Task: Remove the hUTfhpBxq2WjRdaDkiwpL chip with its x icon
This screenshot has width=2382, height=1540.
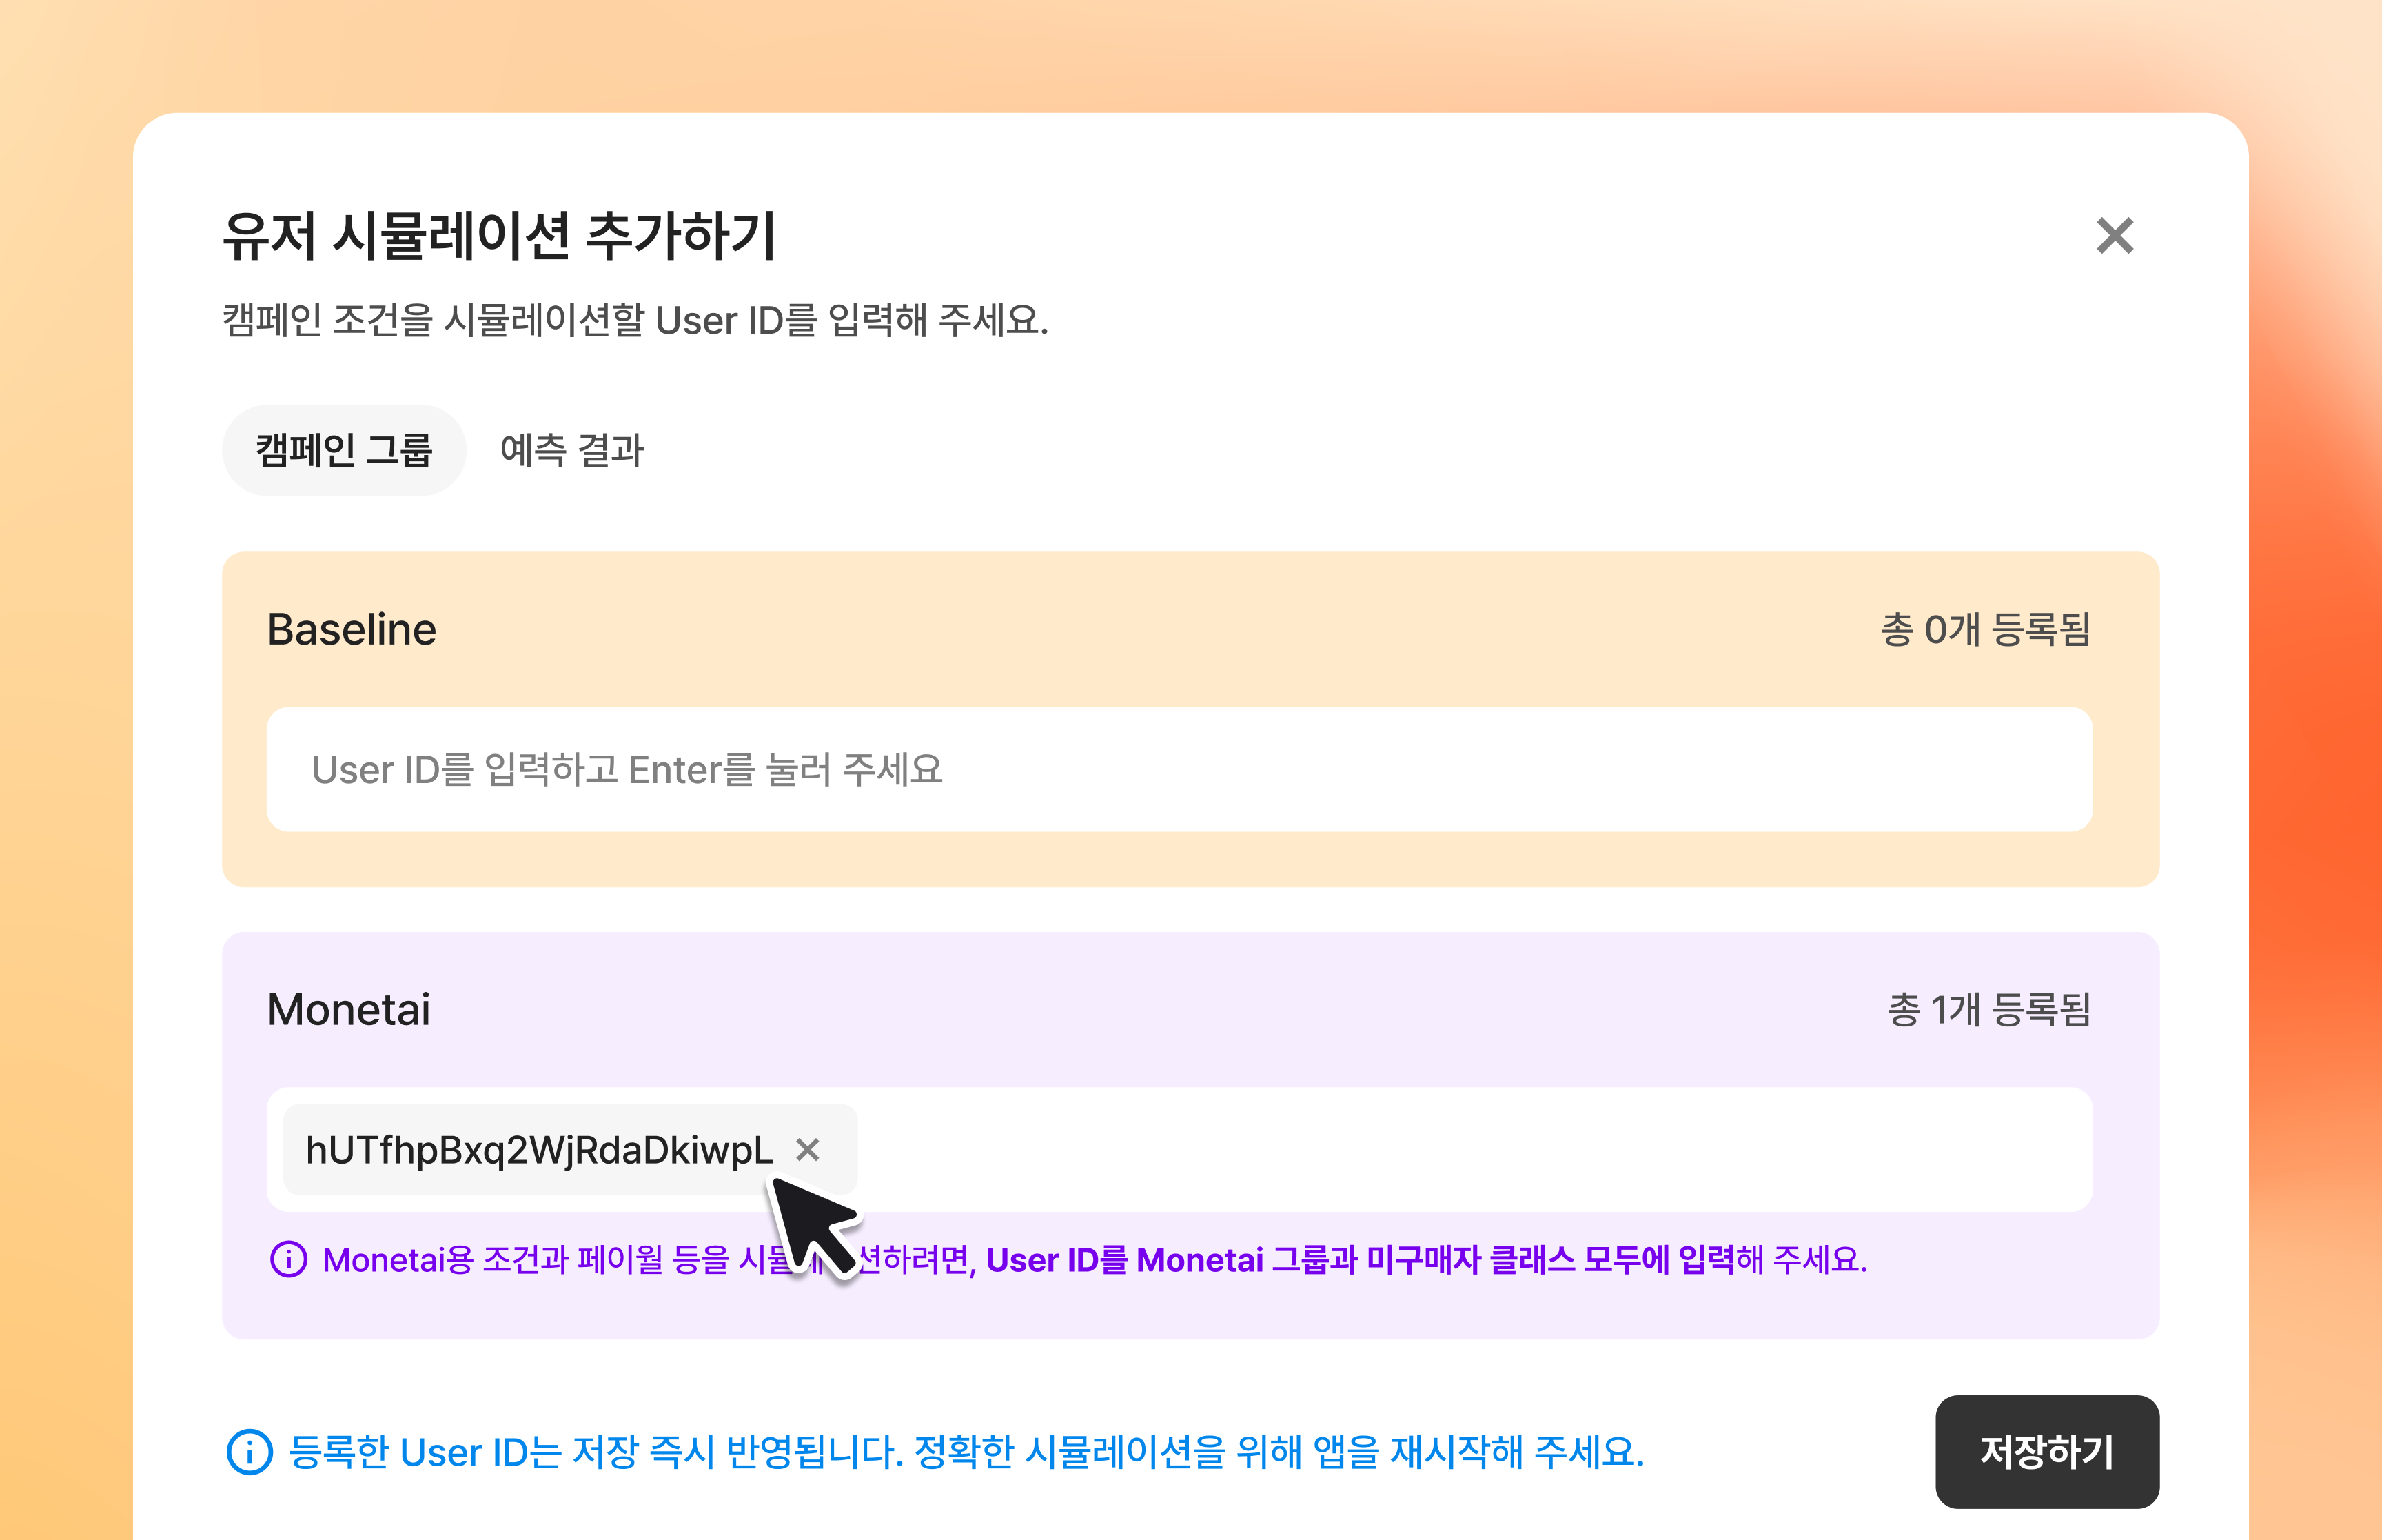Action: (808, 1150)
